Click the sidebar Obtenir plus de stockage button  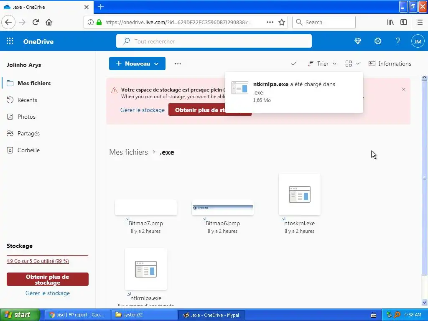[x=48, y=280]
